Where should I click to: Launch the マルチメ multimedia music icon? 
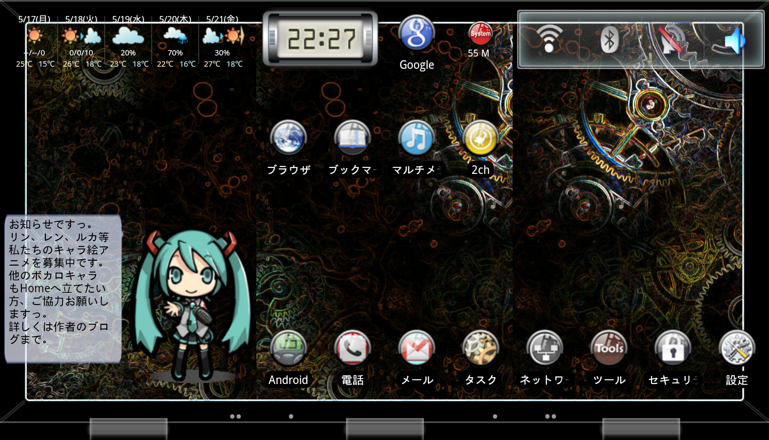point(417,138)
